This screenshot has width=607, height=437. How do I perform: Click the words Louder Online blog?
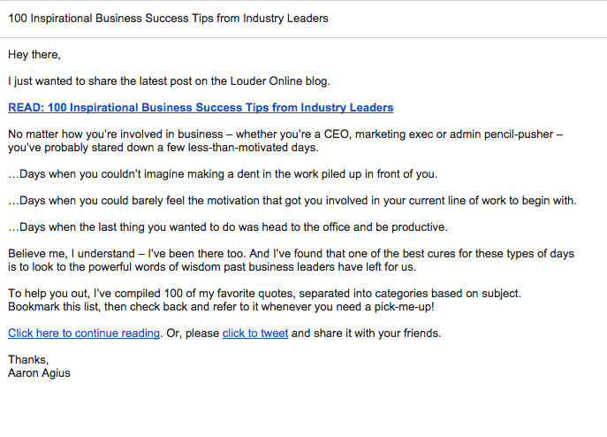280,81
